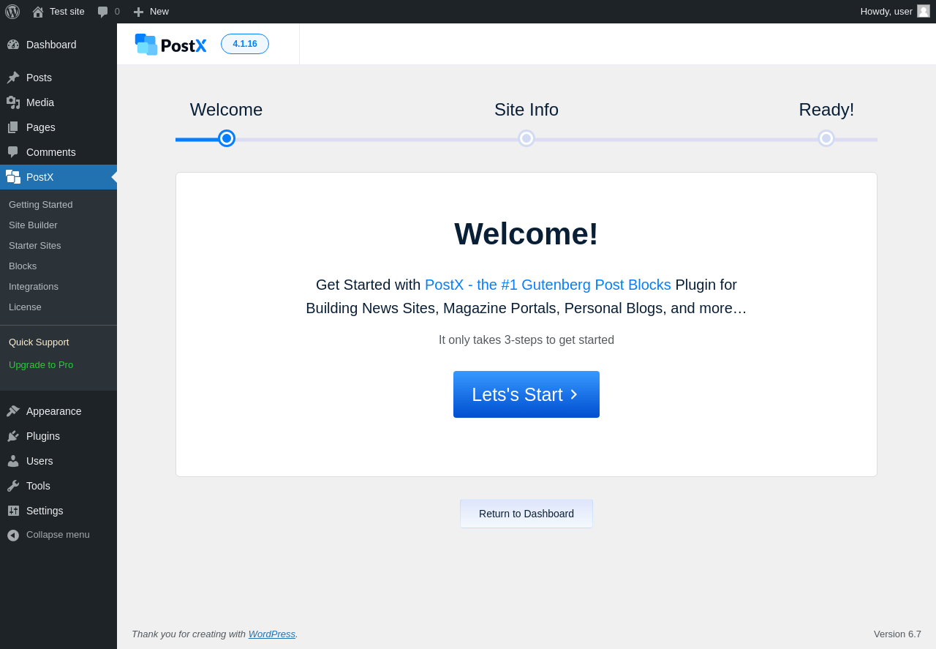The image size is (936, 649).
Task: Open the PostX sidebar menu label
Action: 40,177
